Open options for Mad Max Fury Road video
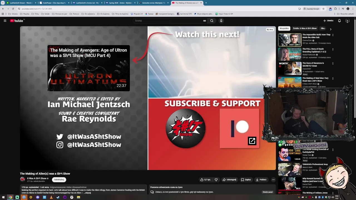 (x=333, y=79)
